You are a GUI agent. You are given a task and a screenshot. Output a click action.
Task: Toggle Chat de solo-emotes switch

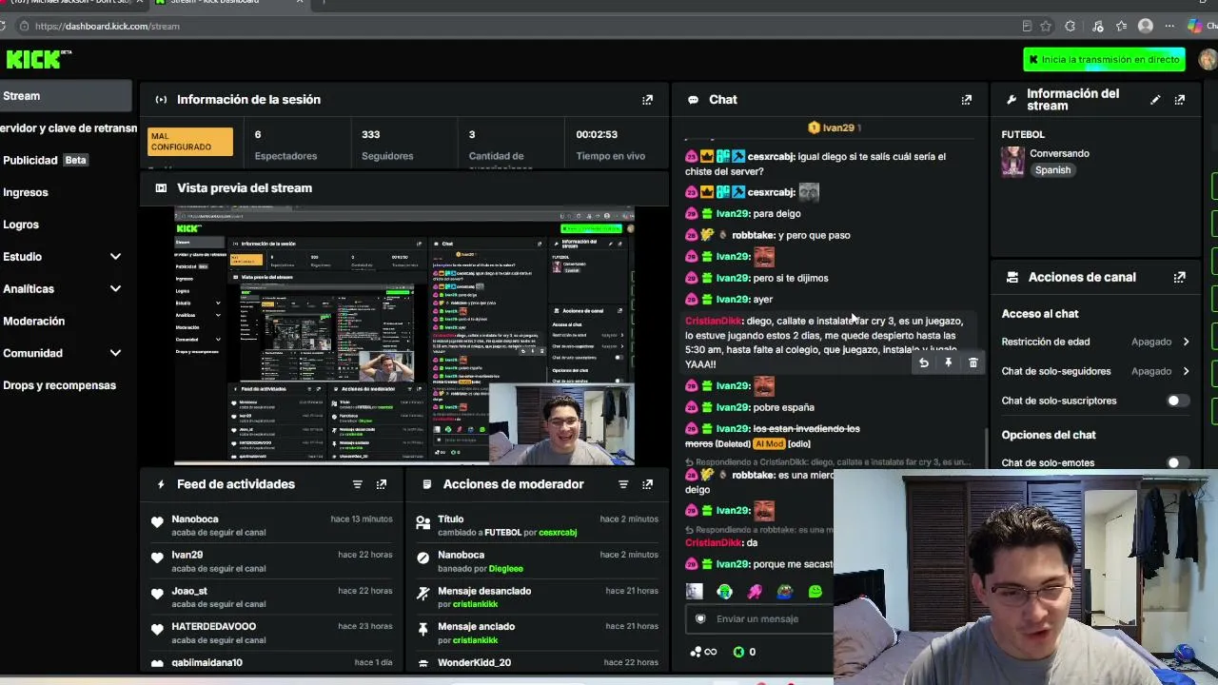(1178, 462)
